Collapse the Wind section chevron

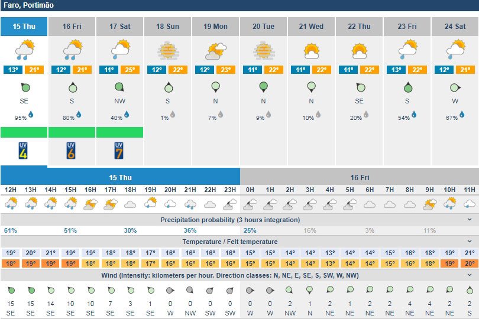pos(470,275)
